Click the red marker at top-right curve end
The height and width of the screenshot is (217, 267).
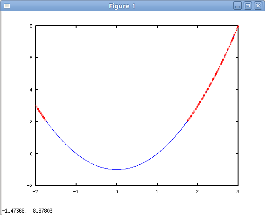[238, 26]
